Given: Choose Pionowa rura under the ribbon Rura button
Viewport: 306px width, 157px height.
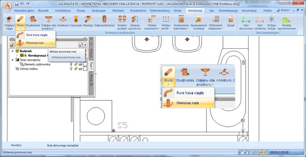Looking at the screenshot, I should pos(36,43).
